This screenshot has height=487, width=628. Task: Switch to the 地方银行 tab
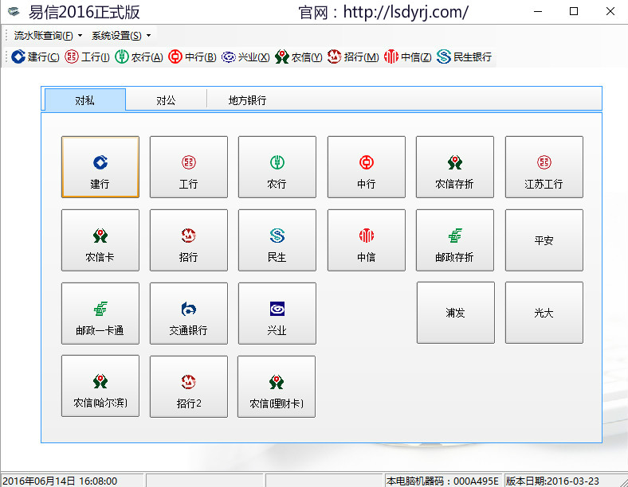[x=247, y=100]
